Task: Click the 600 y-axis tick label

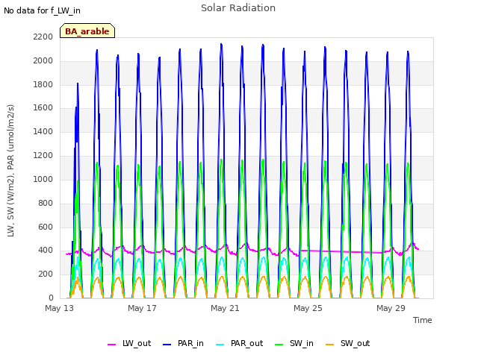Action: 46,227
